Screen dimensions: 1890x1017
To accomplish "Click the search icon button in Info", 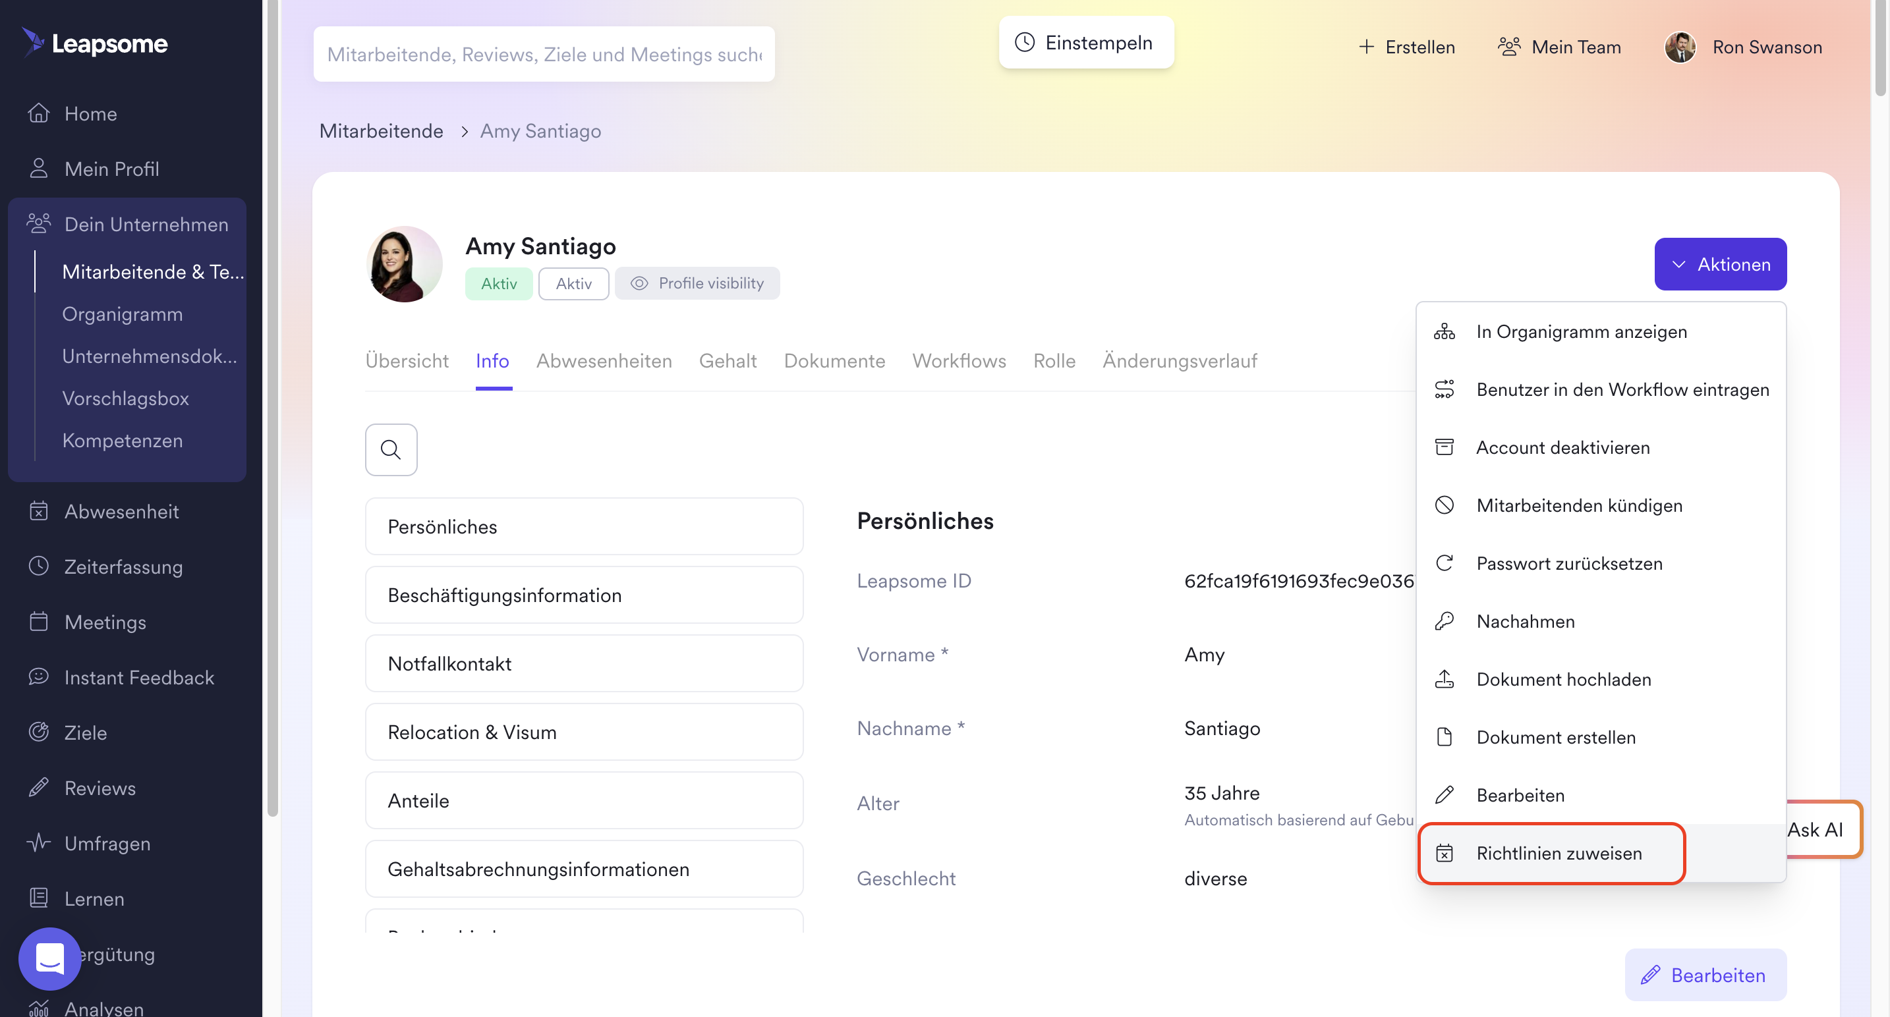I will 391,449.
